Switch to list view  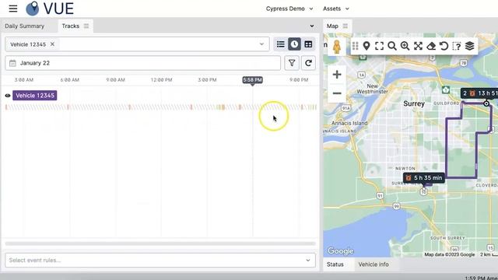(x=280, y=44)
